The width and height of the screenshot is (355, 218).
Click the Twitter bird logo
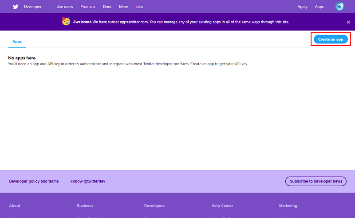16,7
